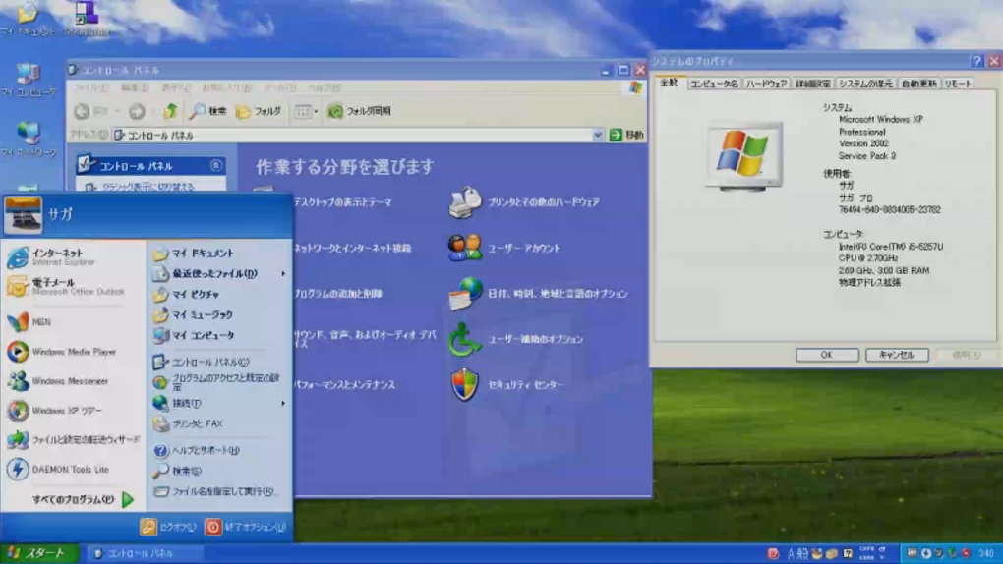Click the user picture in Start menu
The image size is (1003, 564).
click(23, 215)
